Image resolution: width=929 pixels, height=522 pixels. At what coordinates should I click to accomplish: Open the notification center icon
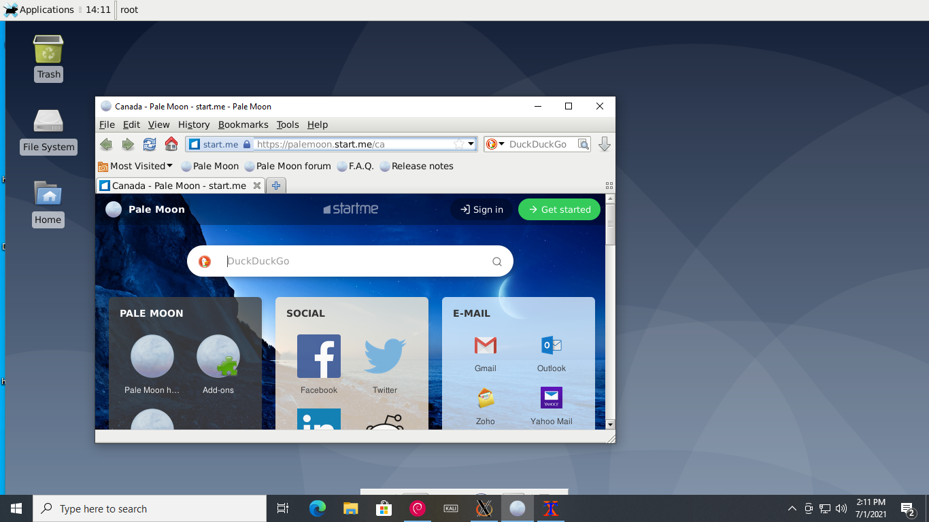point(908,508)
